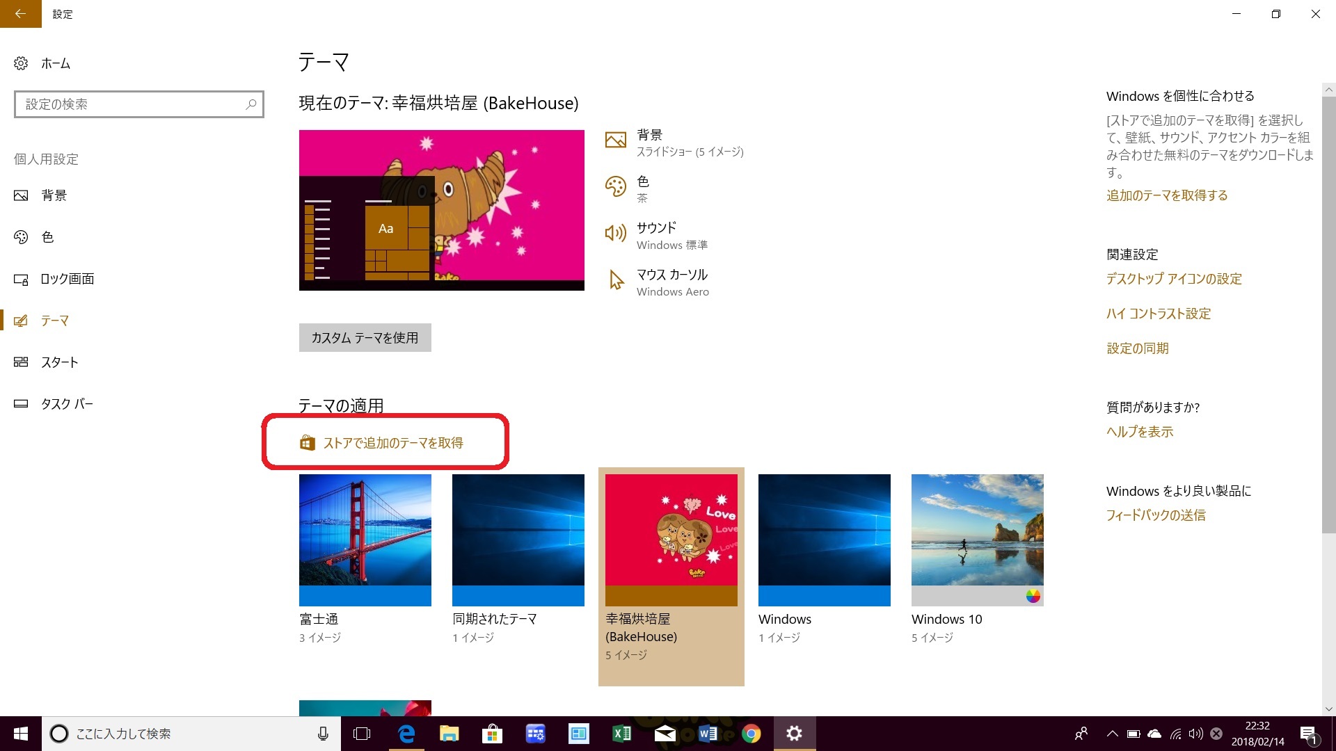
Task: Select the 幸福烘培屋 (BakeHouse) theme thumbnail
Action: tap(671, 540)
